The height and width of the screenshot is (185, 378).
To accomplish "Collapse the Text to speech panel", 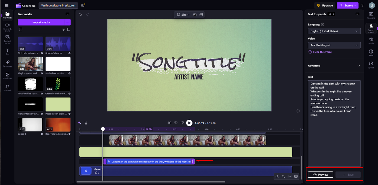I will pos(357,14).
